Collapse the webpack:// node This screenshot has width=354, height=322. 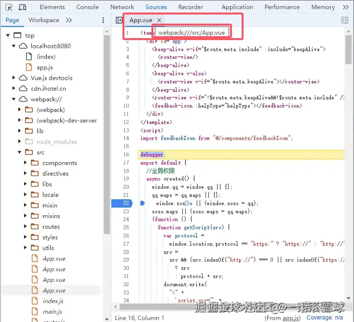click(x=14, y=99)
